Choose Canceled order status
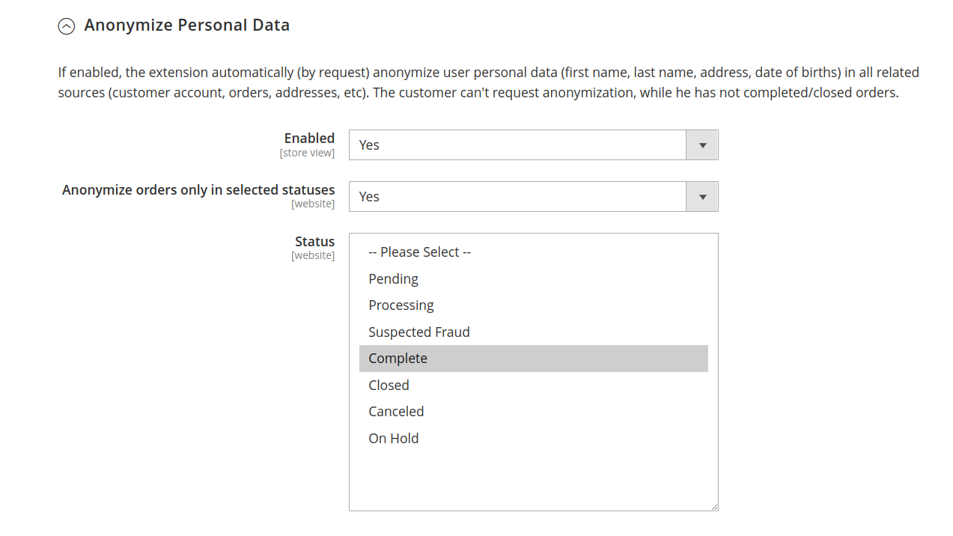 396,411
